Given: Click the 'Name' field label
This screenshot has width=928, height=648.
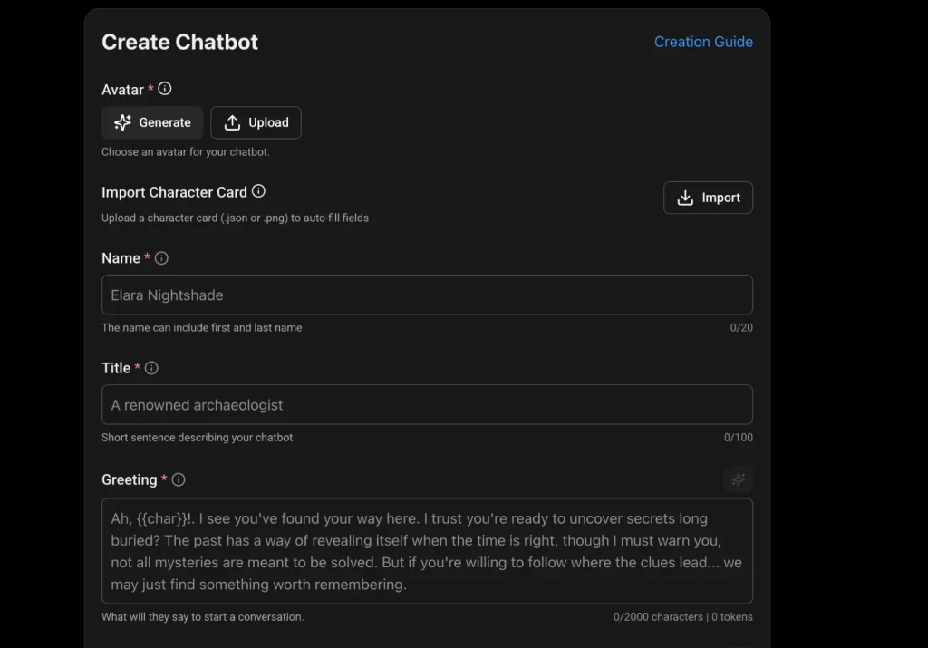Looking at the screenshot, I should 121,258.
